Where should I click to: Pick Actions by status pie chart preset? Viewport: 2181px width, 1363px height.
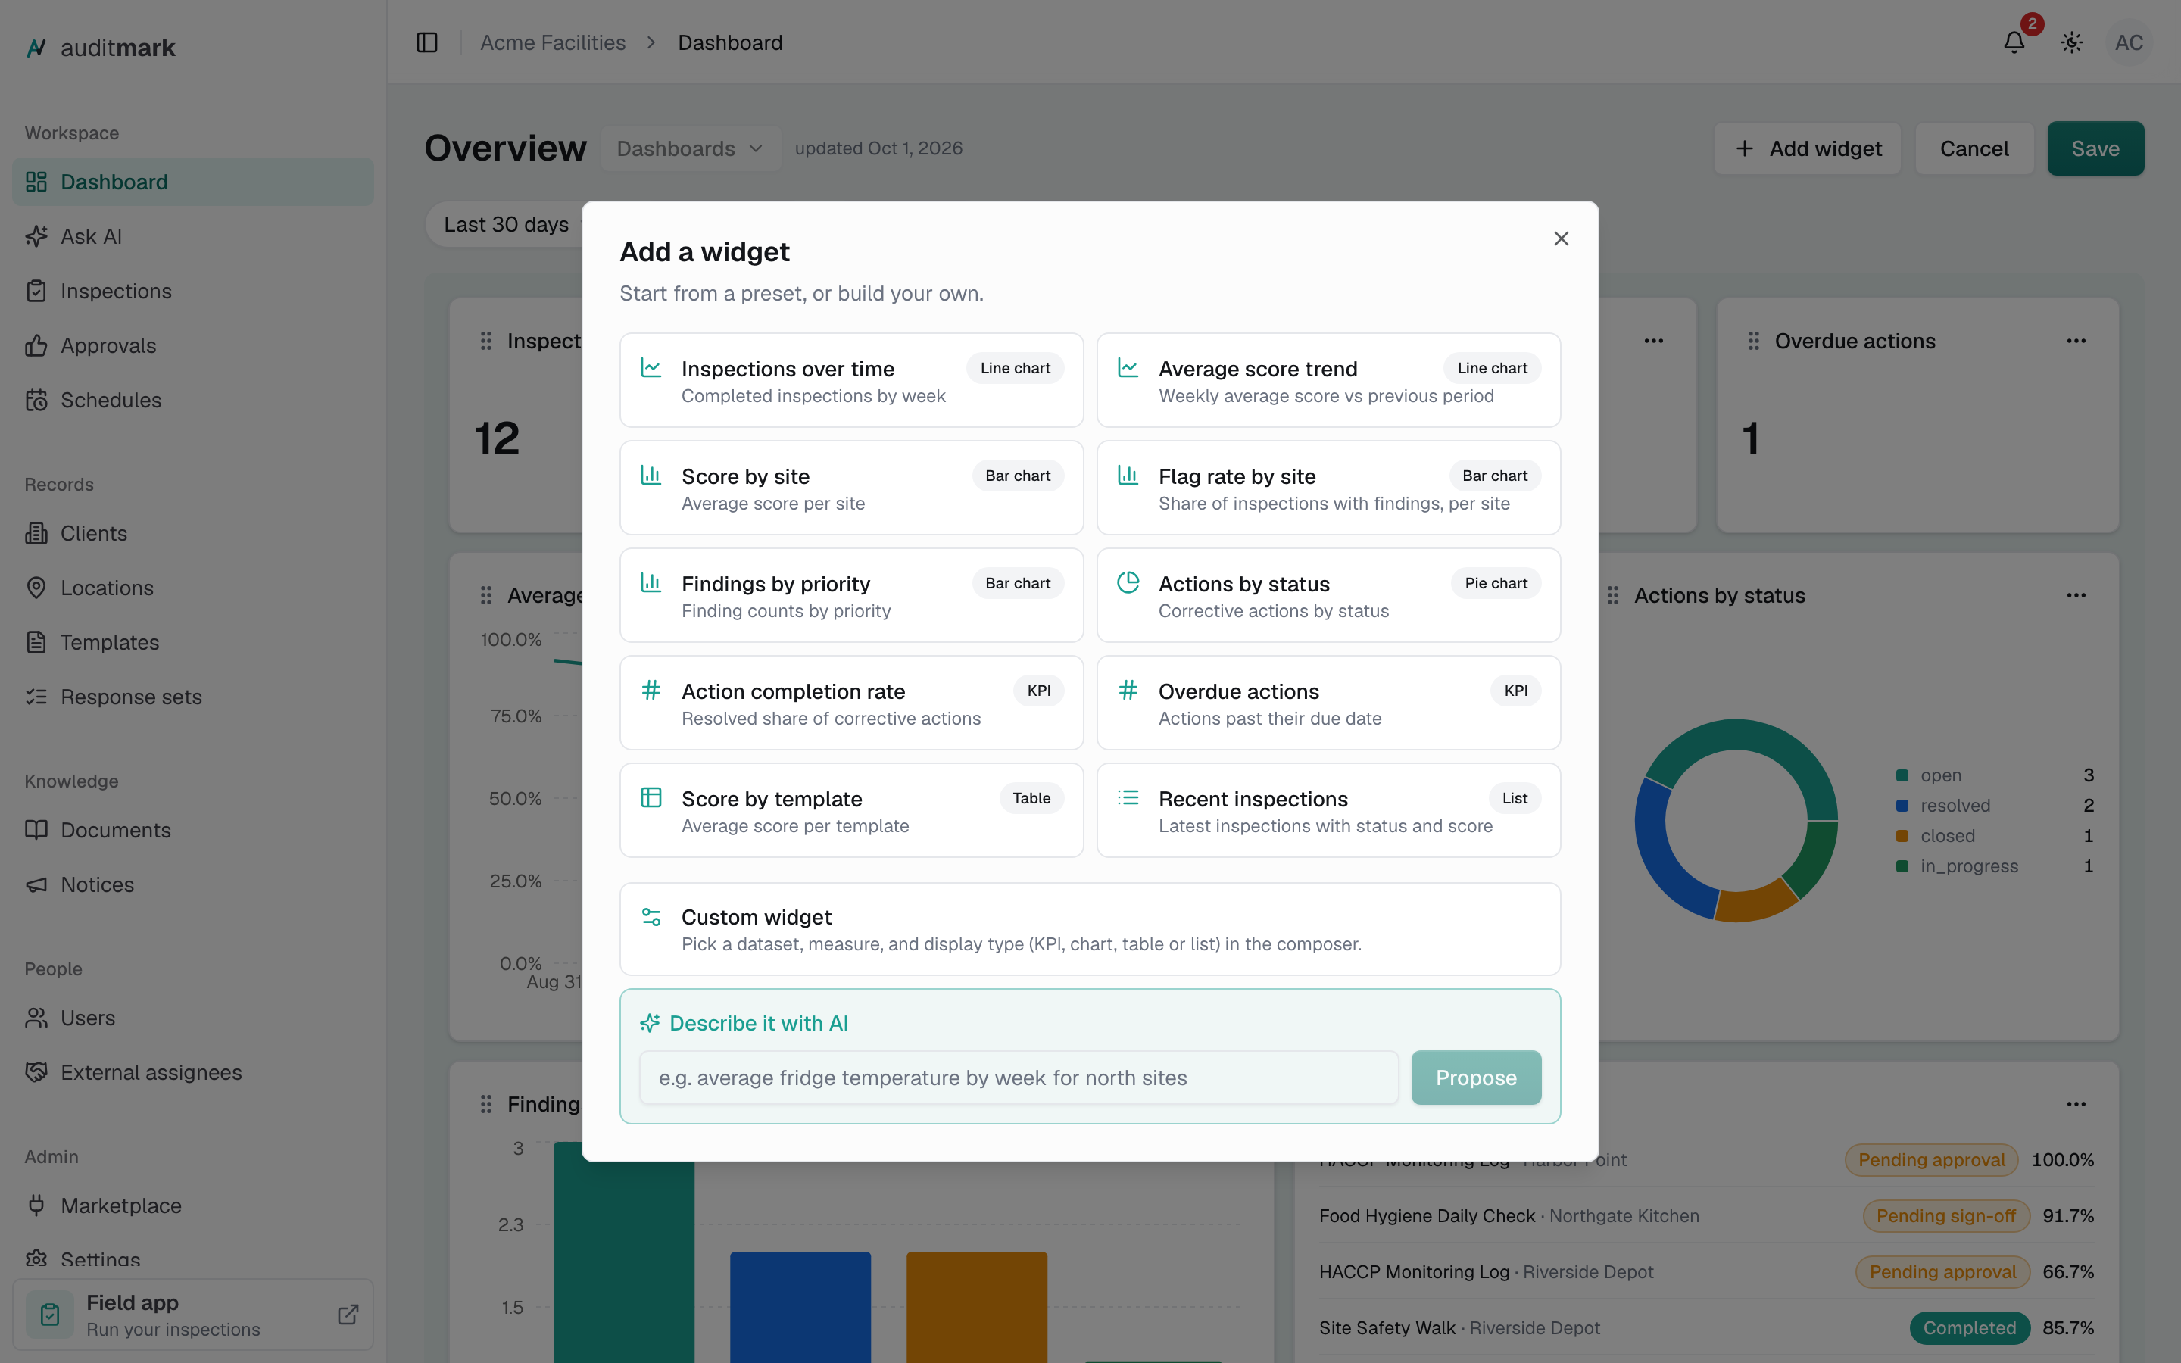[x=1328, y=595]
